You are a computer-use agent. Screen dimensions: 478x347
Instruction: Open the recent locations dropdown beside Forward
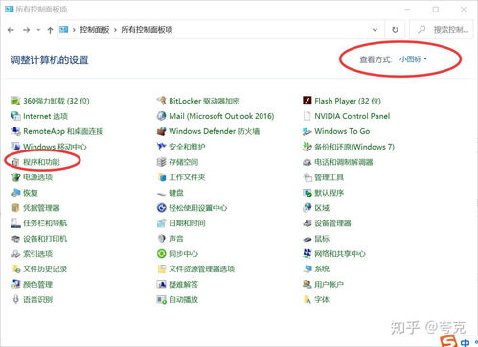[38, 30]
